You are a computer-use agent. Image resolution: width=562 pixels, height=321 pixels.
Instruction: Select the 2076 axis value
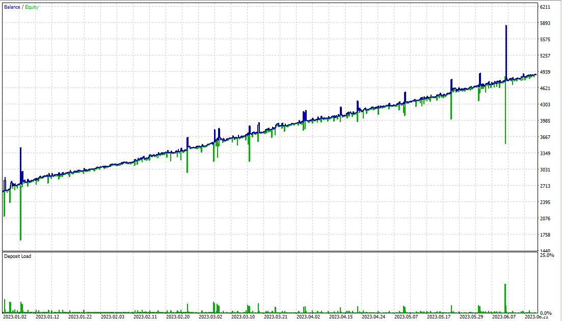545,219
